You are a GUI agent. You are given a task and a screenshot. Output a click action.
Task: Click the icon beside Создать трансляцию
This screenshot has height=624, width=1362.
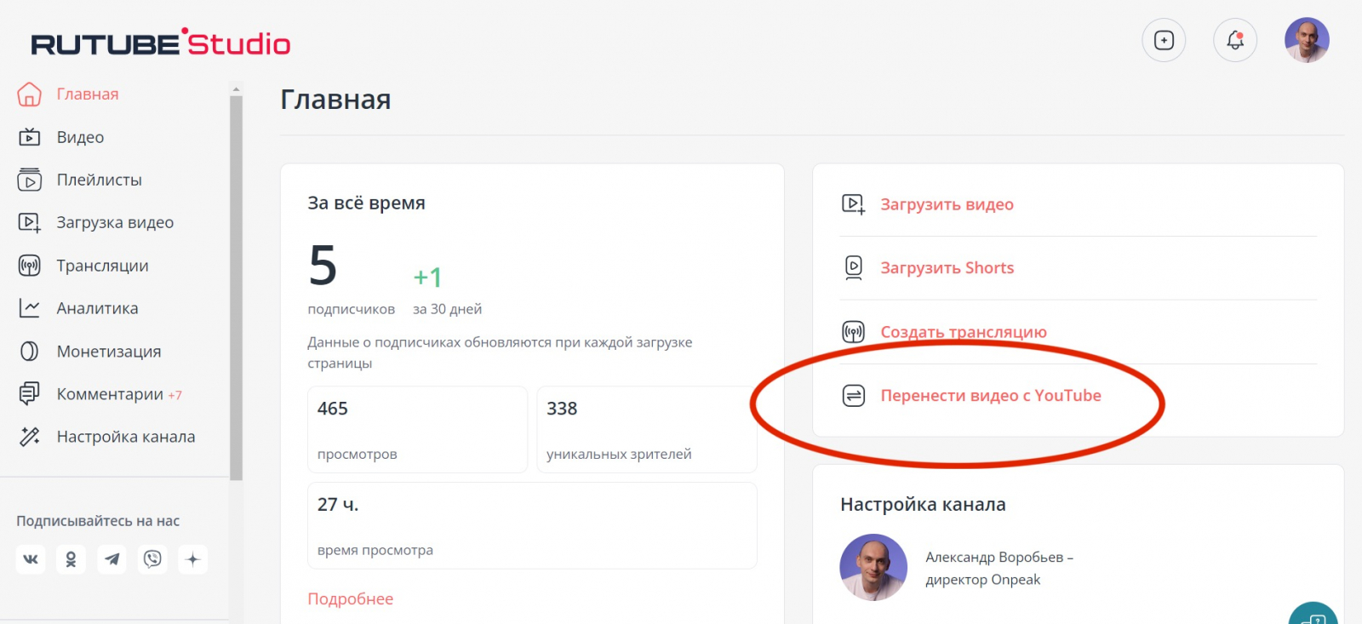point(853,332)
